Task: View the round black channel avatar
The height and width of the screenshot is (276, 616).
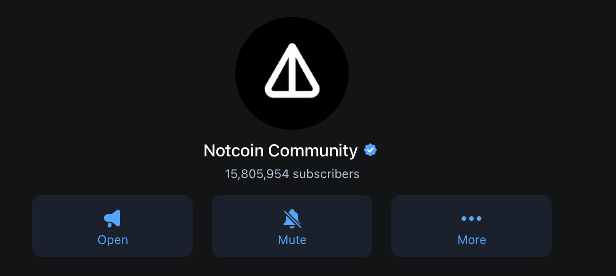Action: 292,73
